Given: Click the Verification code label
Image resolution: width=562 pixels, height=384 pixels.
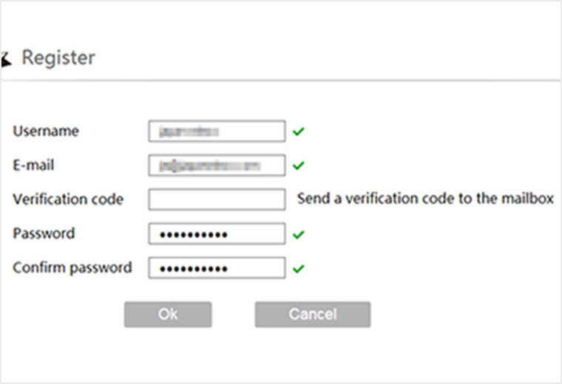Looking at the screenshot, I should [68, 199].
